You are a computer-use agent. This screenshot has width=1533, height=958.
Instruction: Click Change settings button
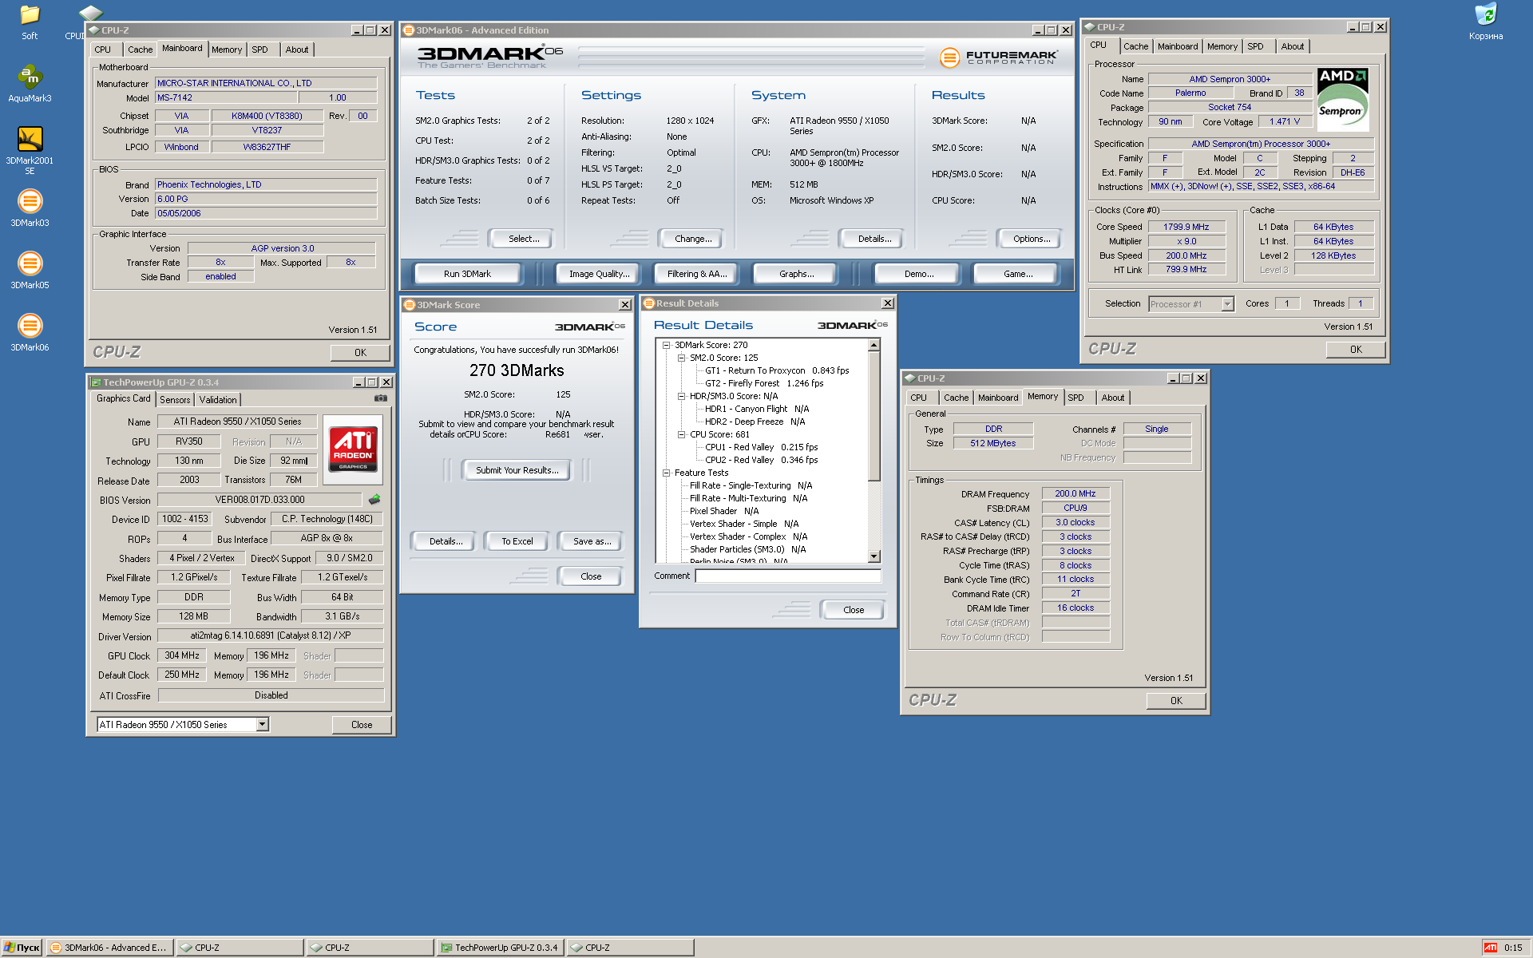pyautogui.click(x=693, y=239)
